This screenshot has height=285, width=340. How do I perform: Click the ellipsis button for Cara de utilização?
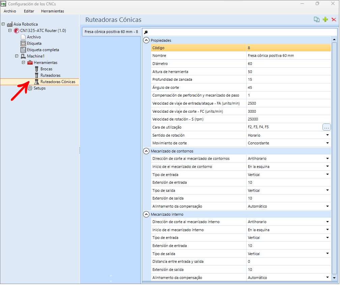(327, 127)
